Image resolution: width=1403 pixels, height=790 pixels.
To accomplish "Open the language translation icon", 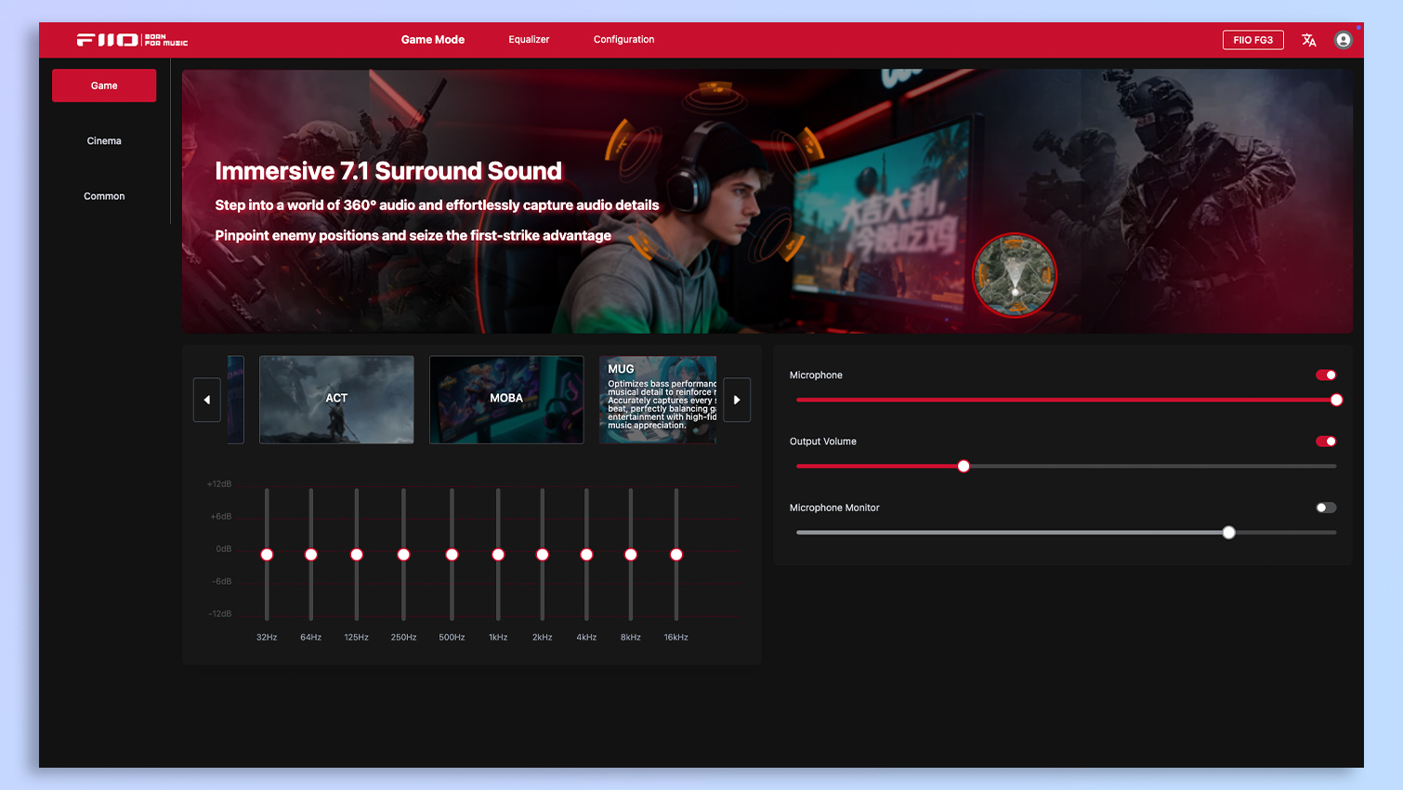I will pos(1309,40).
